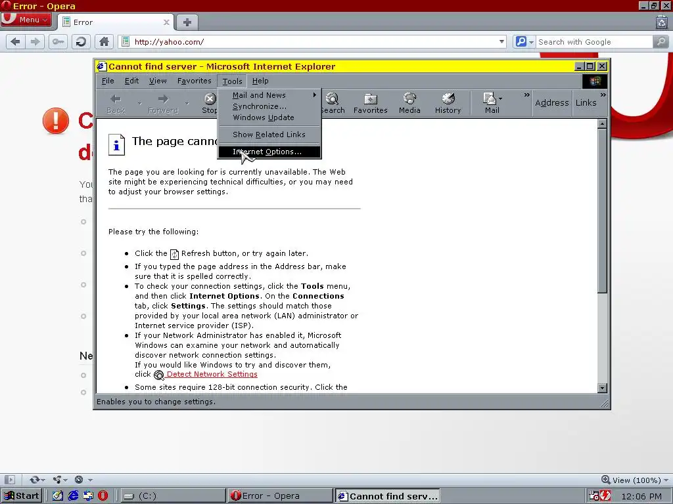
Task: Launch Opera from quick launch
Action: pyautogui.click(x=103, y=496)
